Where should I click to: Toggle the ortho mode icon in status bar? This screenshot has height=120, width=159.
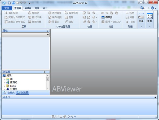(x=61, y=116)
